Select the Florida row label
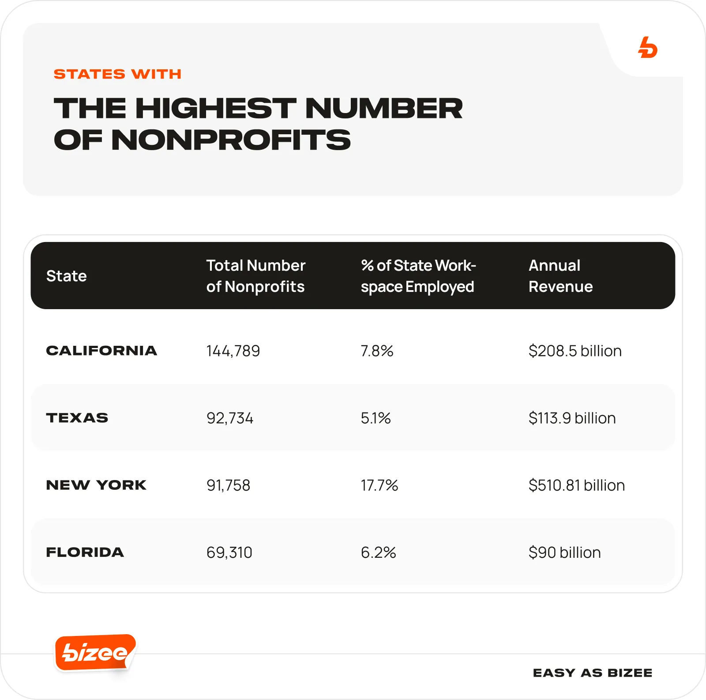Image resolution: width=706 pixels, height=700 pixels. click(85, 552)
